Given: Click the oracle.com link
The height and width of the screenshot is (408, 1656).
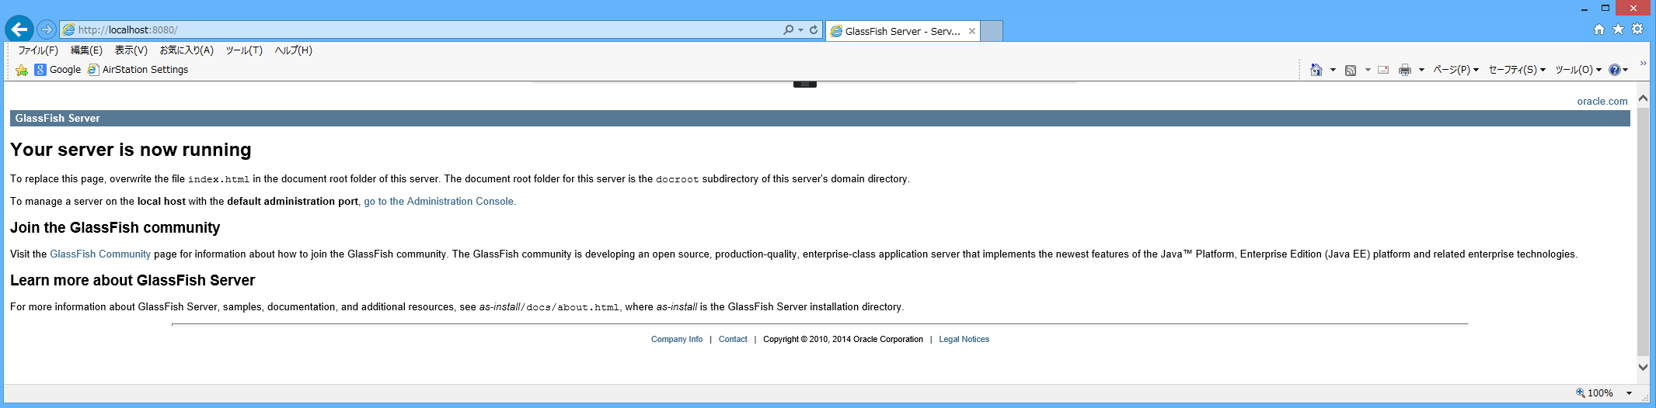Looking at the screenshot, I should 1602,101.
